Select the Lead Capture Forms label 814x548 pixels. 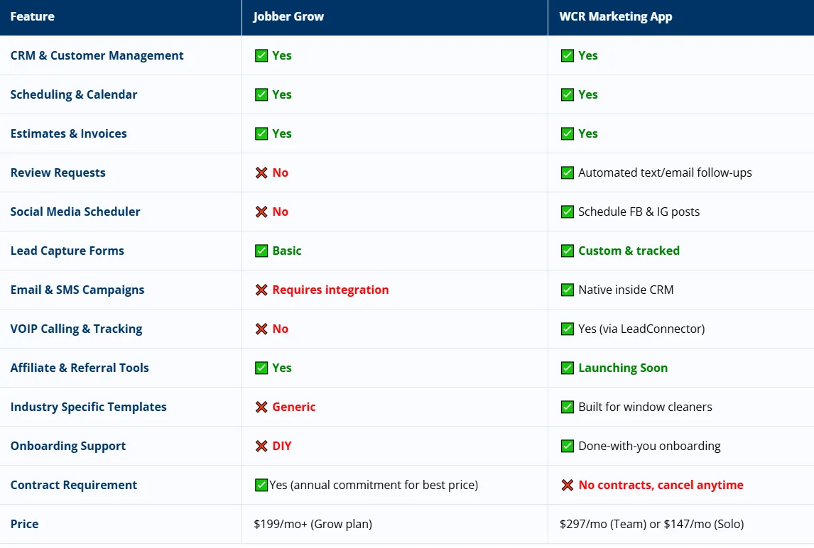click(67, 251)
